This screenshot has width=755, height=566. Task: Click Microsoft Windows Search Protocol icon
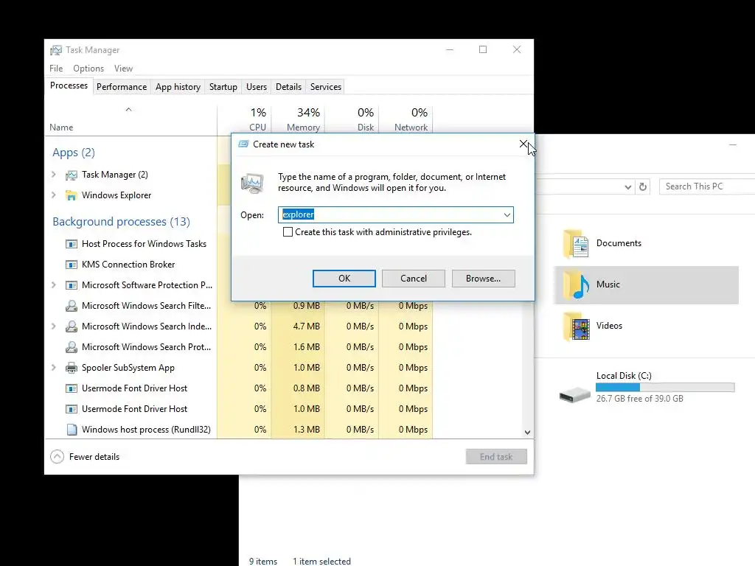[x=72, y=347]
